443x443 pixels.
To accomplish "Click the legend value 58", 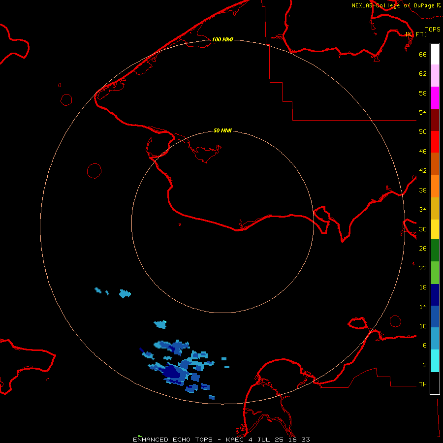I will pos(423,93).
